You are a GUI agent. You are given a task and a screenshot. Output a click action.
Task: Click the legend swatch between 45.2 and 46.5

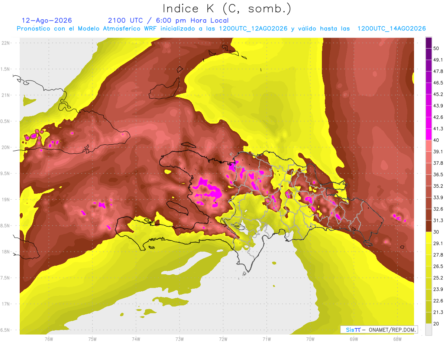(x=429, y=89)
